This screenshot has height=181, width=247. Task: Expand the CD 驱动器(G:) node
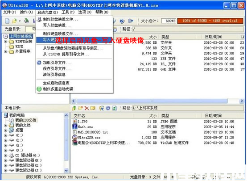(x=6, y=156)
